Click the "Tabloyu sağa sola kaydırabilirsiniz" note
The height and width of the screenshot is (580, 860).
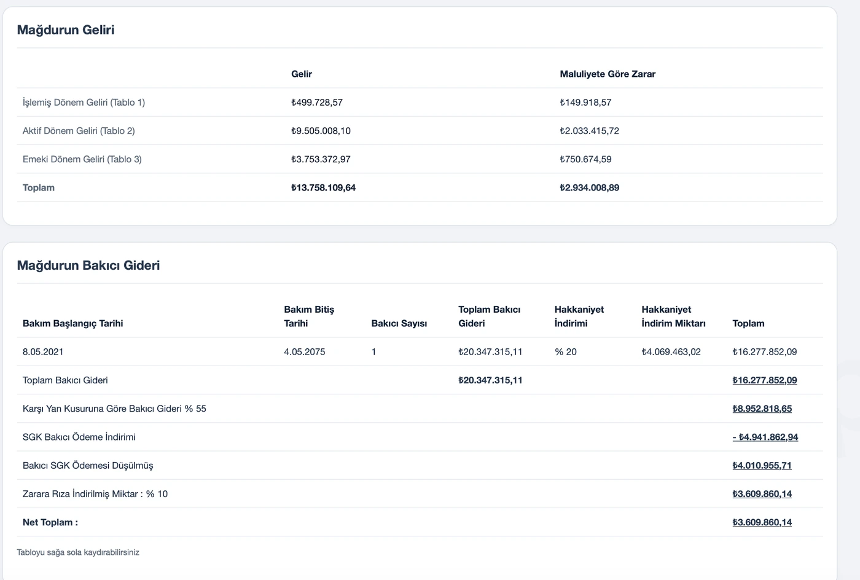click(78, 552)
